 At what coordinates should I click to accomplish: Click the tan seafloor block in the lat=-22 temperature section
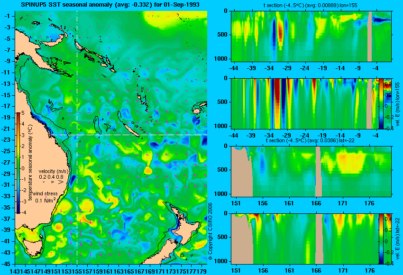[x=242, y=172]
